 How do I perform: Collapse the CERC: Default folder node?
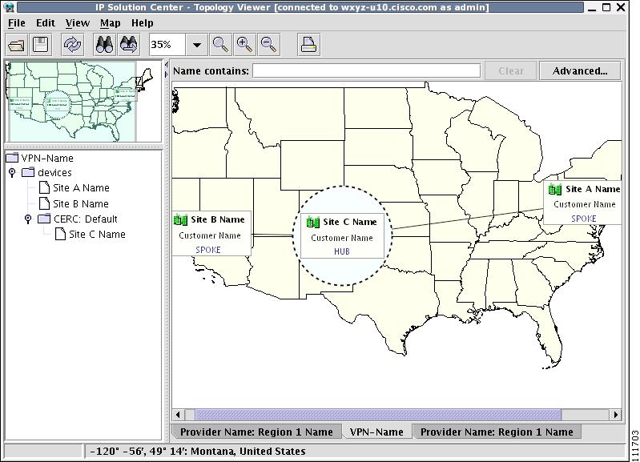click(x=28, y=219)
